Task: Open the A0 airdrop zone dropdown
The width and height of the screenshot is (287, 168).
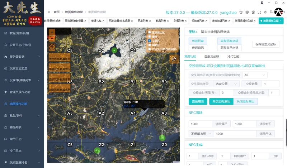Action: point(255,75)
